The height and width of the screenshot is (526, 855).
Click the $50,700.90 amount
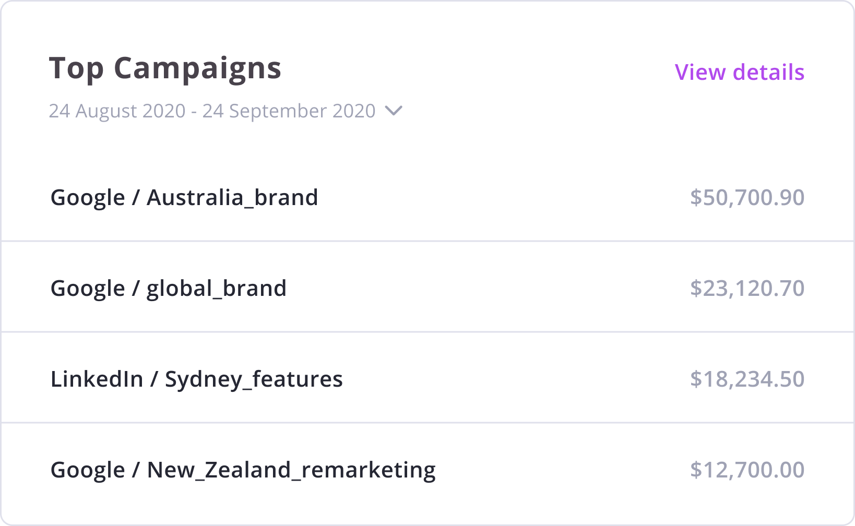click(x=747, y=198)
